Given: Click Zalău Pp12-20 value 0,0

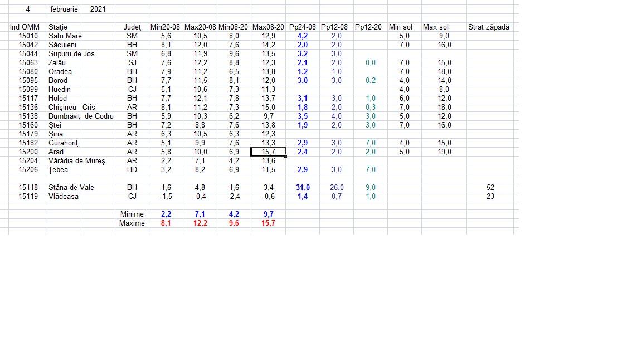Looking at the screenshot, I should click(370, 63).
